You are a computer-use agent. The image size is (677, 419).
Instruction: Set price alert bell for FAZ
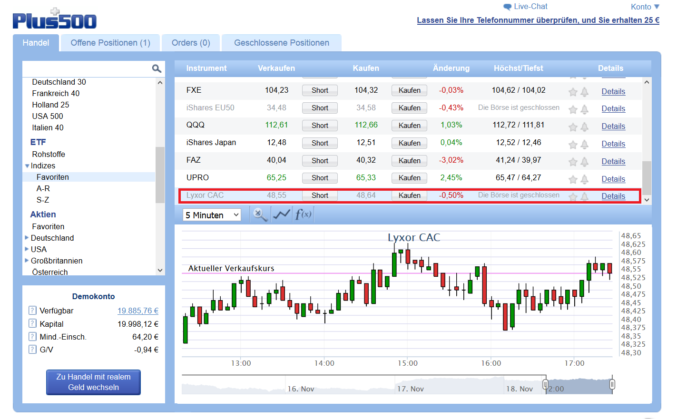585,162
